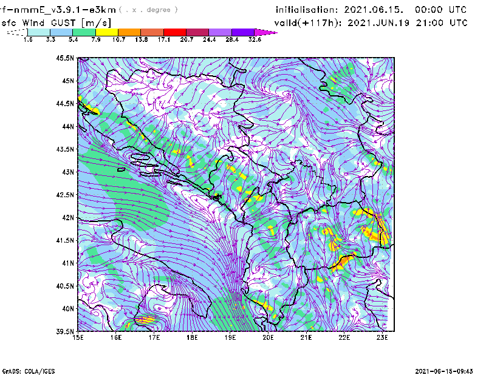Viewport: 486px width, 375px height.
Task: Click the '44N' latitude label
Action: (68, 126)
